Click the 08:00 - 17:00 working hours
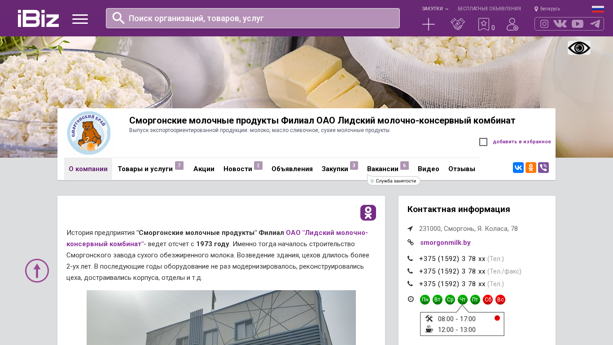The width and height of the screenshot is (613, 345). (x=457, y=319)
